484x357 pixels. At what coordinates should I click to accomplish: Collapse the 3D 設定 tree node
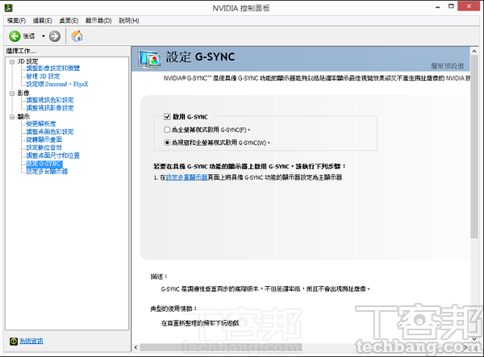pyautogui.click(x=12, y=62)
